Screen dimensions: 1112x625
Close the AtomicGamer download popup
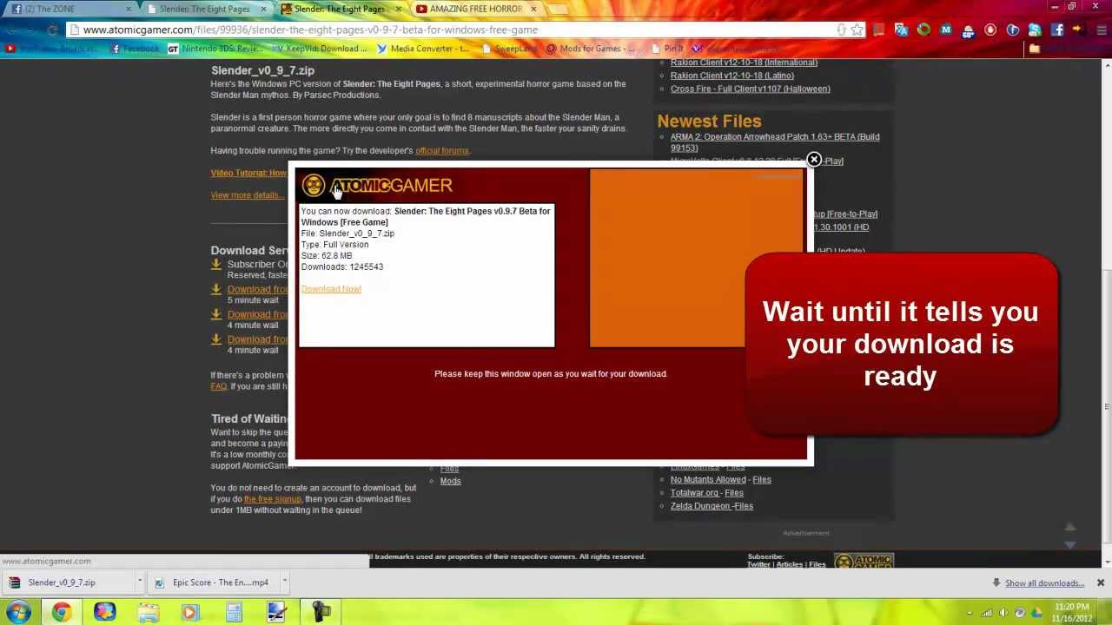pyautogui.click(x=814, y=160)
